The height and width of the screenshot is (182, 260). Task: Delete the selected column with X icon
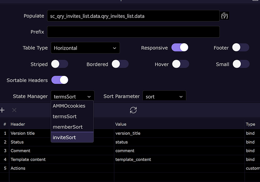[14, 110]
